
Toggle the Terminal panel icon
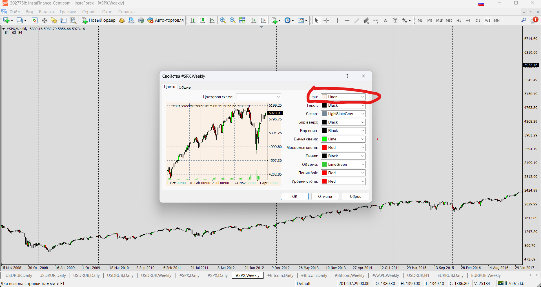tap(63, 20)
